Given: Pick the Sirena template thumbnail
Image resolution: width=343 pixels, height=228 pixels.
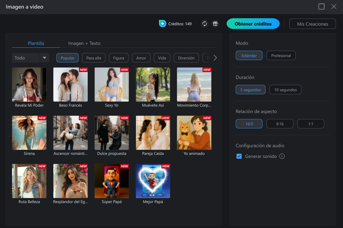Looking at the screenshot, I should coord(29,133).
